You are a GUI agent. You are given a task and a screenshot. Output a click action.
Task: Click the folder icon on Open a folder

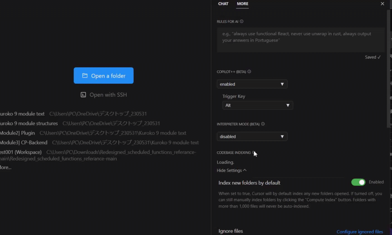(x=85, y=76)
